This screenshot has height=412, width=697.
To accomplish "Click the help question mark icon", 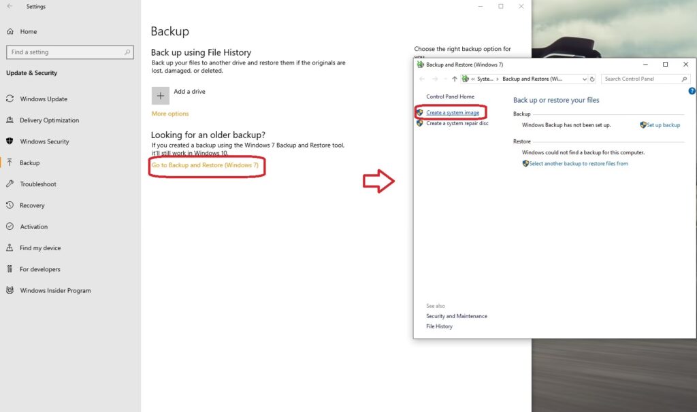I will (692, 90).
